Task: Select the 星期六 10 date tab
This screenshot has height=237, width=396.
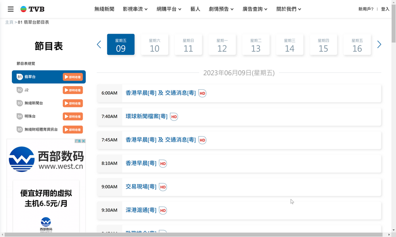Action: click(x=154, y=45)
